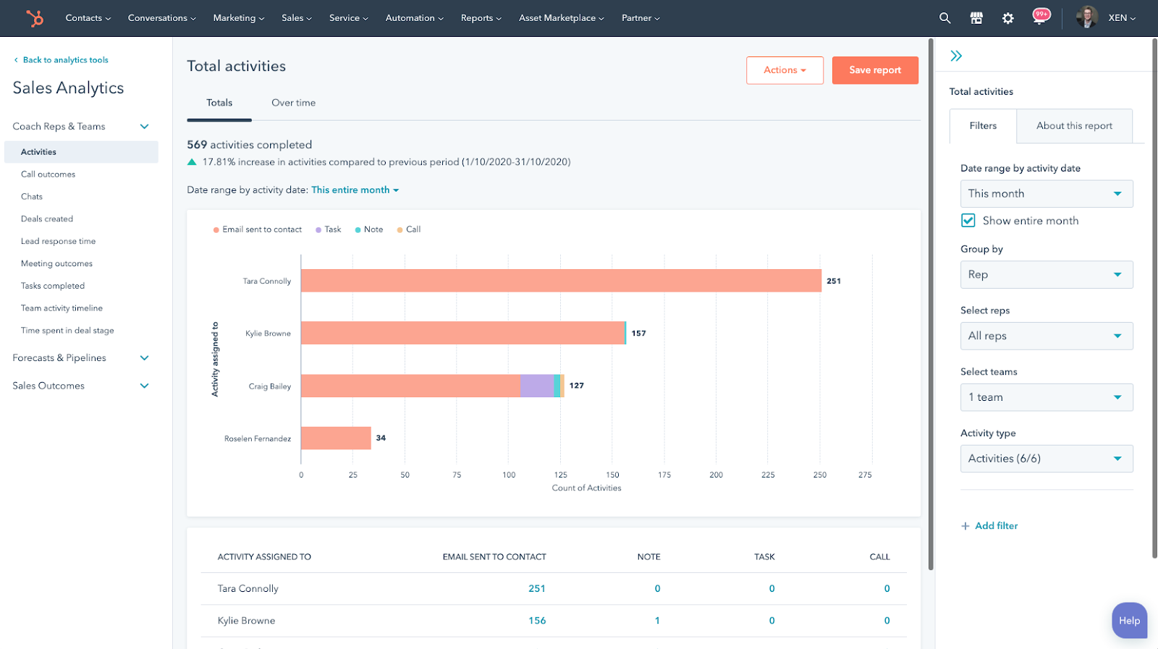
Task: Open the Reports menu in navigation
Action: click(x=481, y=18)
